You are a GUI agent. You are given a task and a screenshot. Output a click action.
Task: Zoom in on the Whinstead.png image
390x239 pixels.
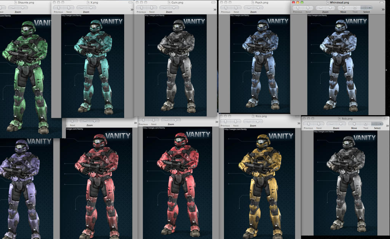[330, 8]
